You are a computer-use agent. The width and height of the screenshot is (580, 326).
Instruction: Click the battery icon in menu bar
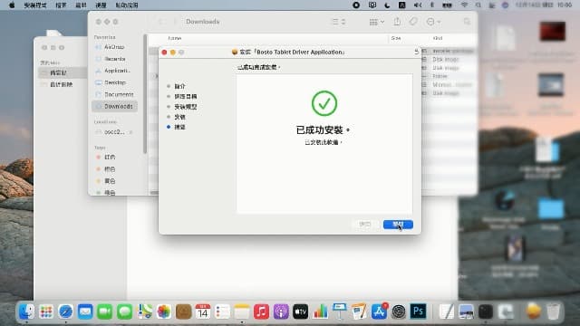click(447, 5)
